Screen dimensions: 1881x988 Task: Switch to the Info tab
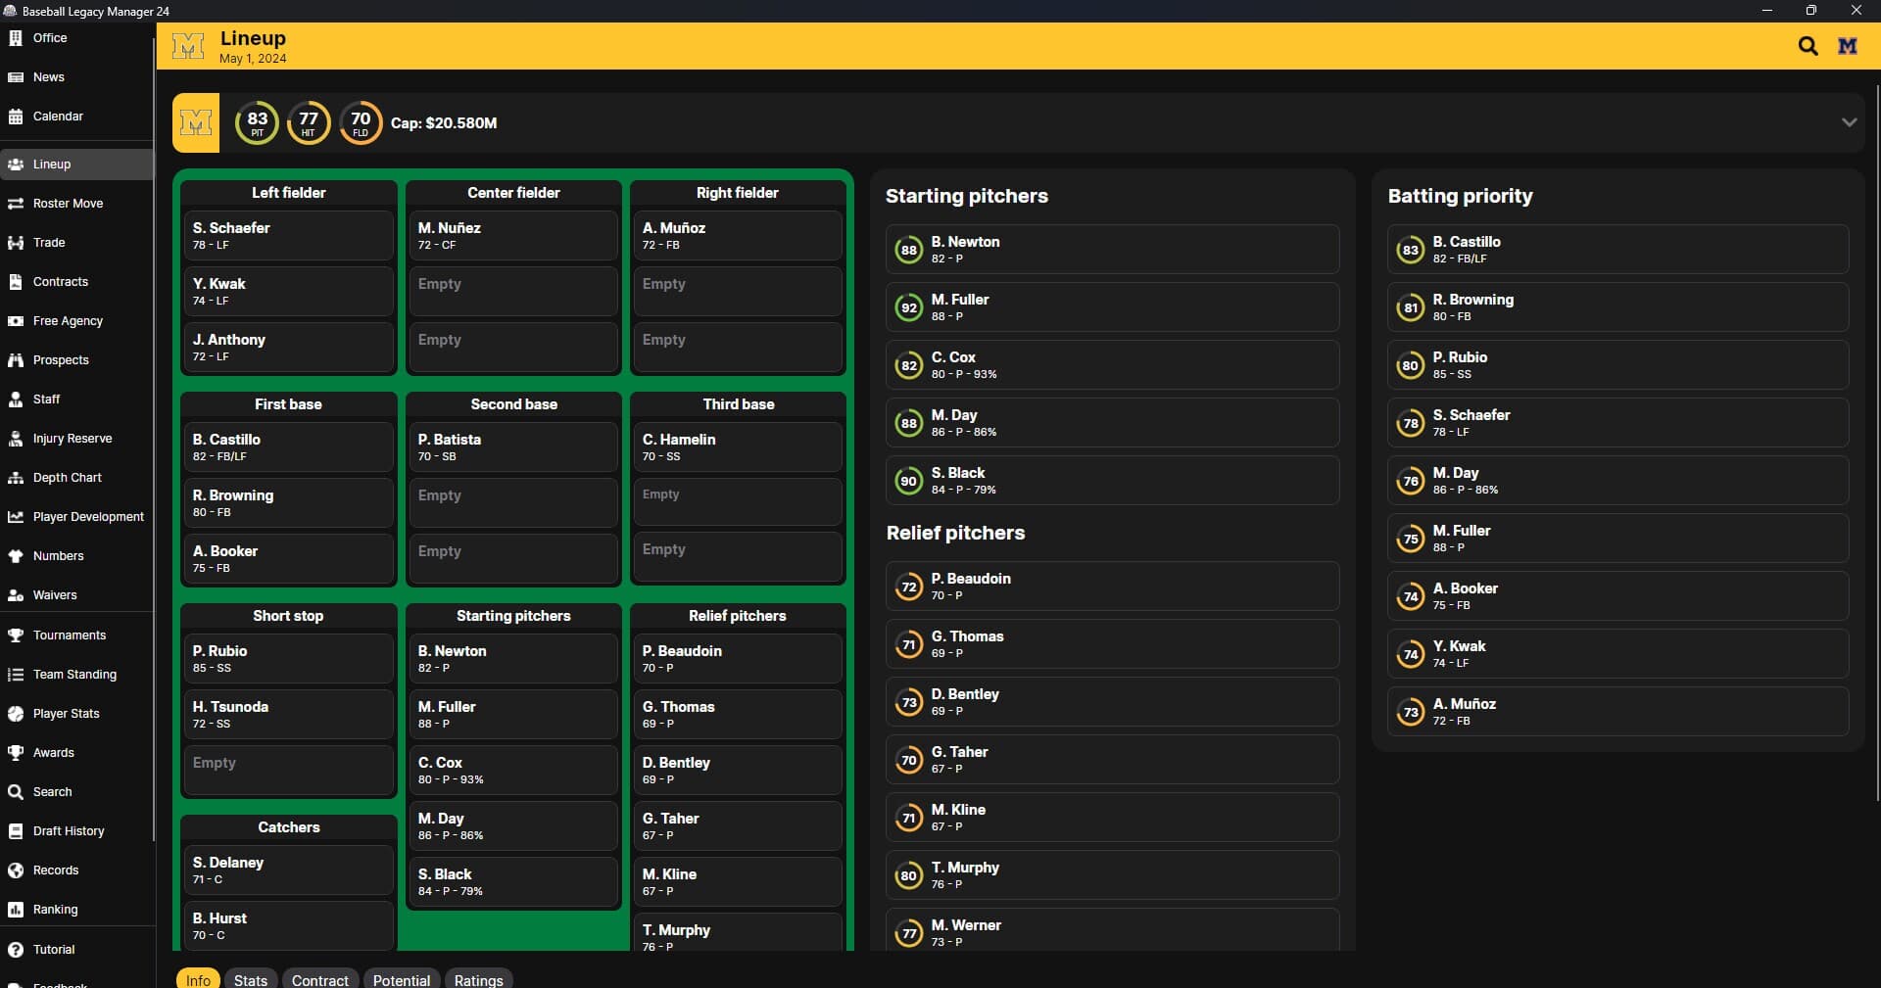[198, 979]
